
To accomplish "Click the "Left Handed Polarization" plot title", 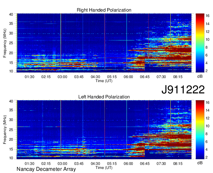I will [104, 97].
